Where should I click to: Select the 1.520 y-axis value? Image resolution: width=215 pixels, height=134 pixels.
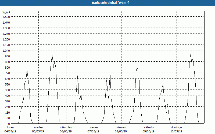tap(6, 17)
